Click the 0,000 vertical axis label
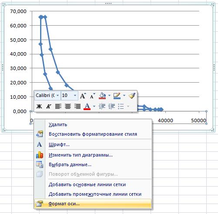The width and height of the screenshot is (218, 214). pyautogui.click(x=20, y=111)
